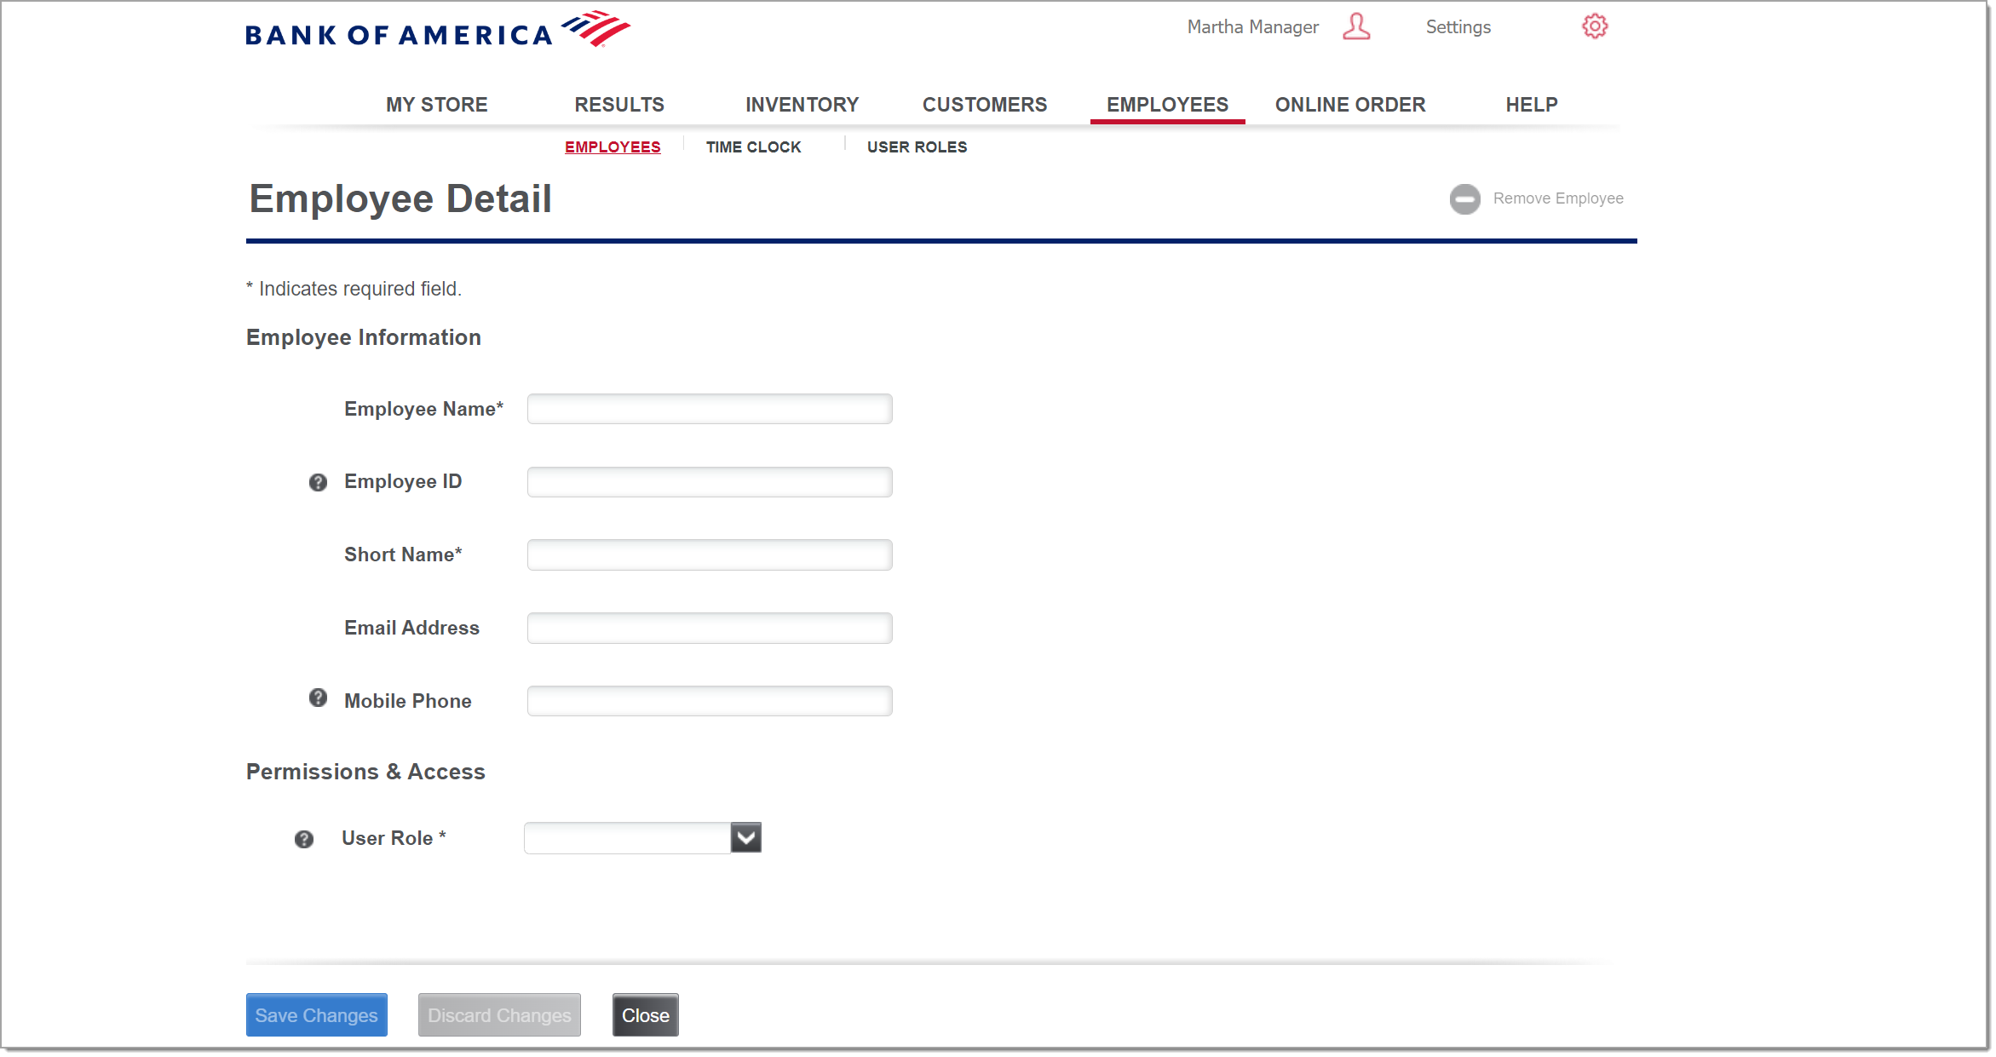Click the Employees navigation icon
1996x1057 pixels.
pos(1167,104)
